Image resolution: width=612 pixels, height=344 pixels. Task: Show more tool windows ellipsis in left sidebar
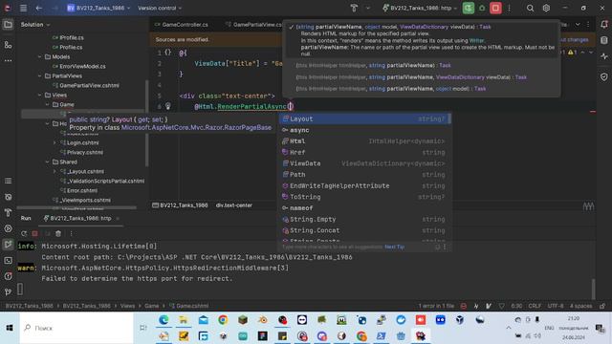pyautogui.click(x=8, y=61)
